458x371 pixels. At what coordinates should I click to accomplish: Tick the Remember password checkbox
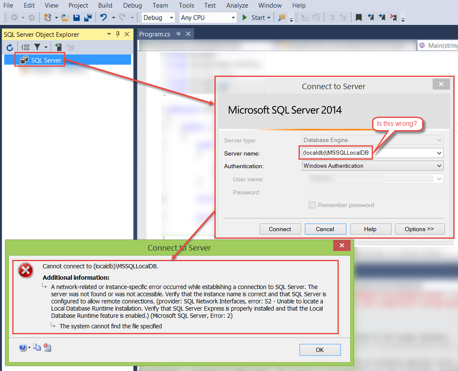tap(312, 205)
